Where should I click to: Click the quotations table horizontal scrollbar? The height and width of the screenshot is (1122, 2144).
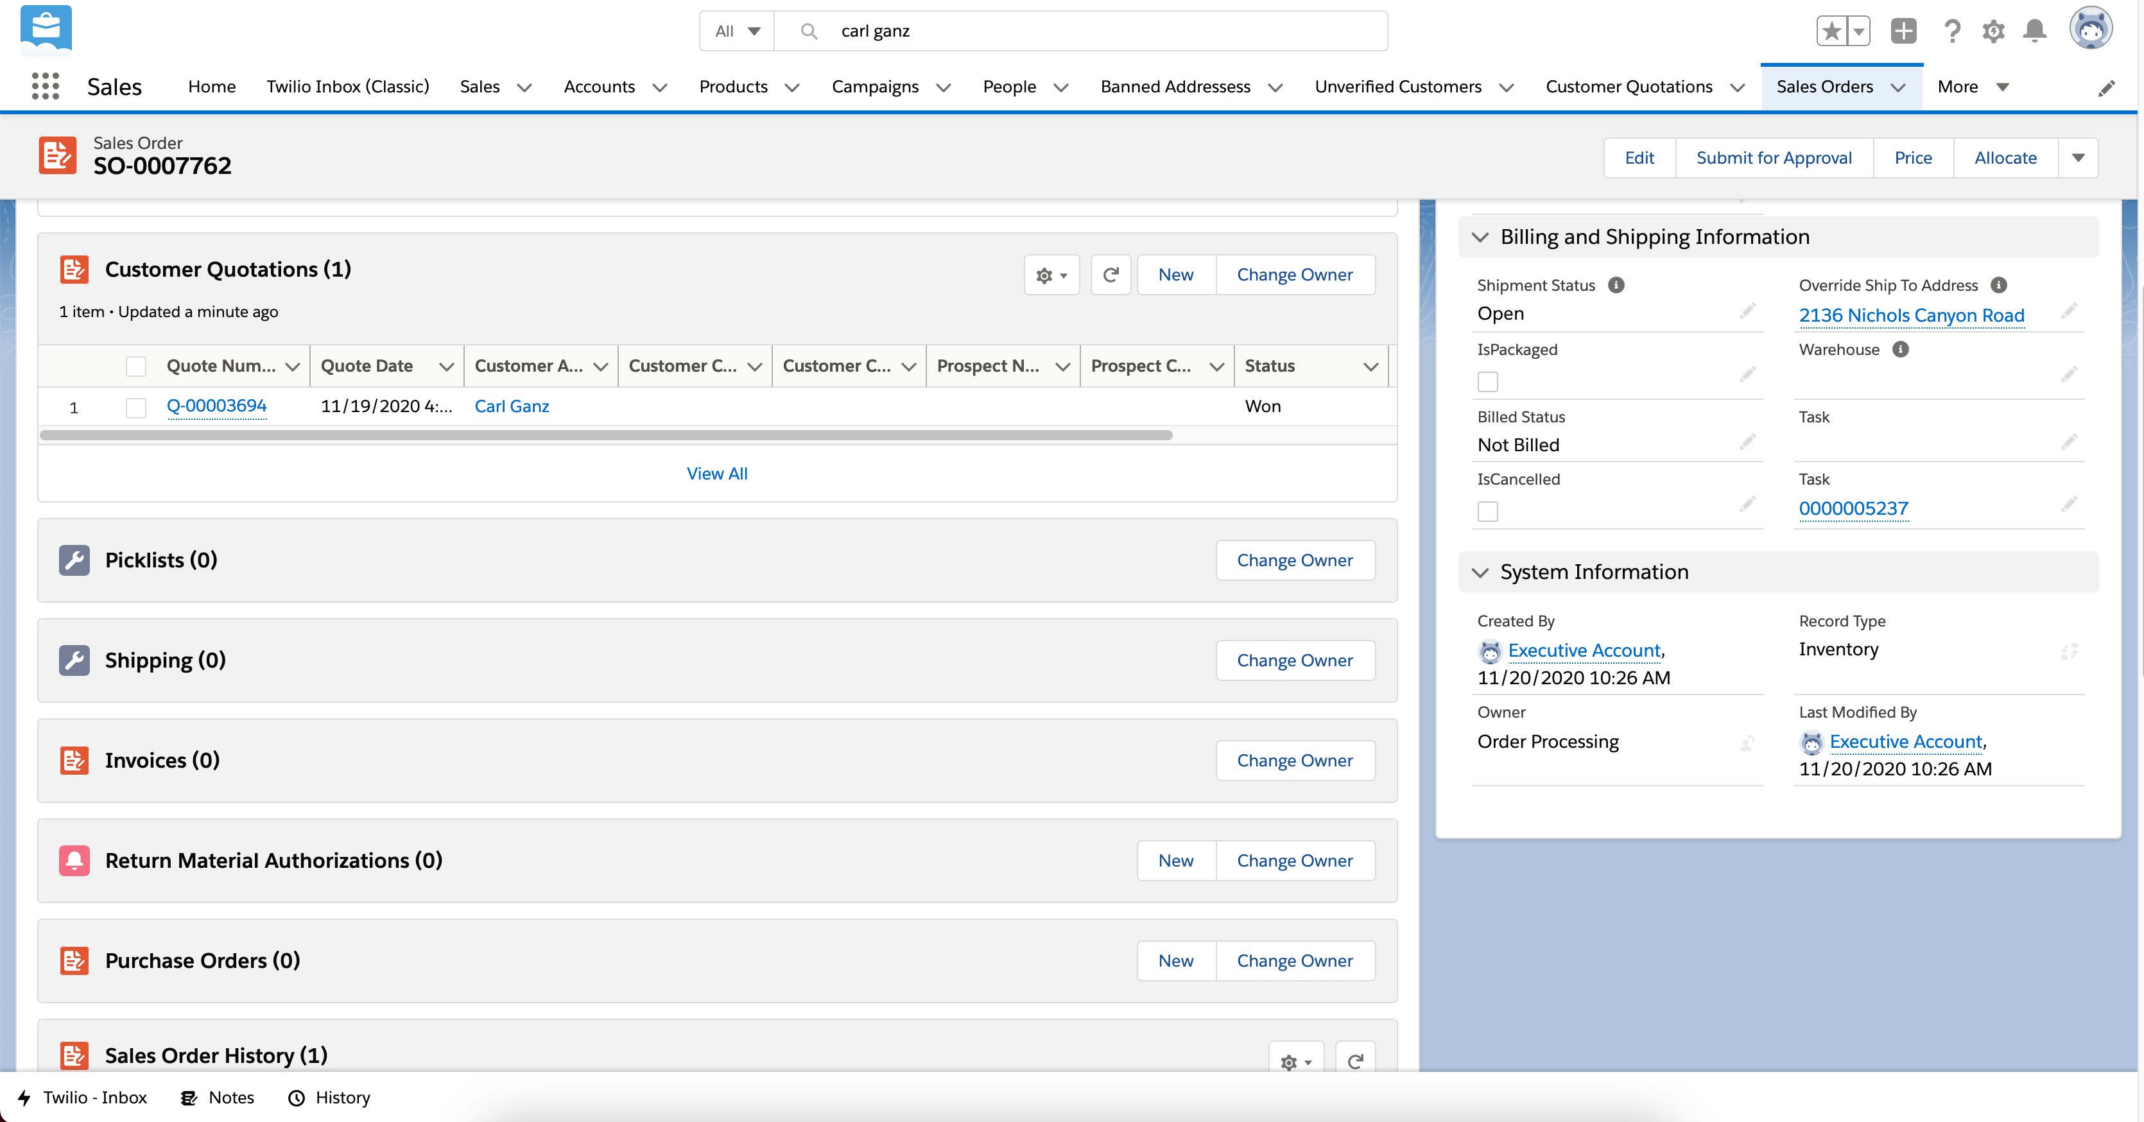tap(606, 435)
